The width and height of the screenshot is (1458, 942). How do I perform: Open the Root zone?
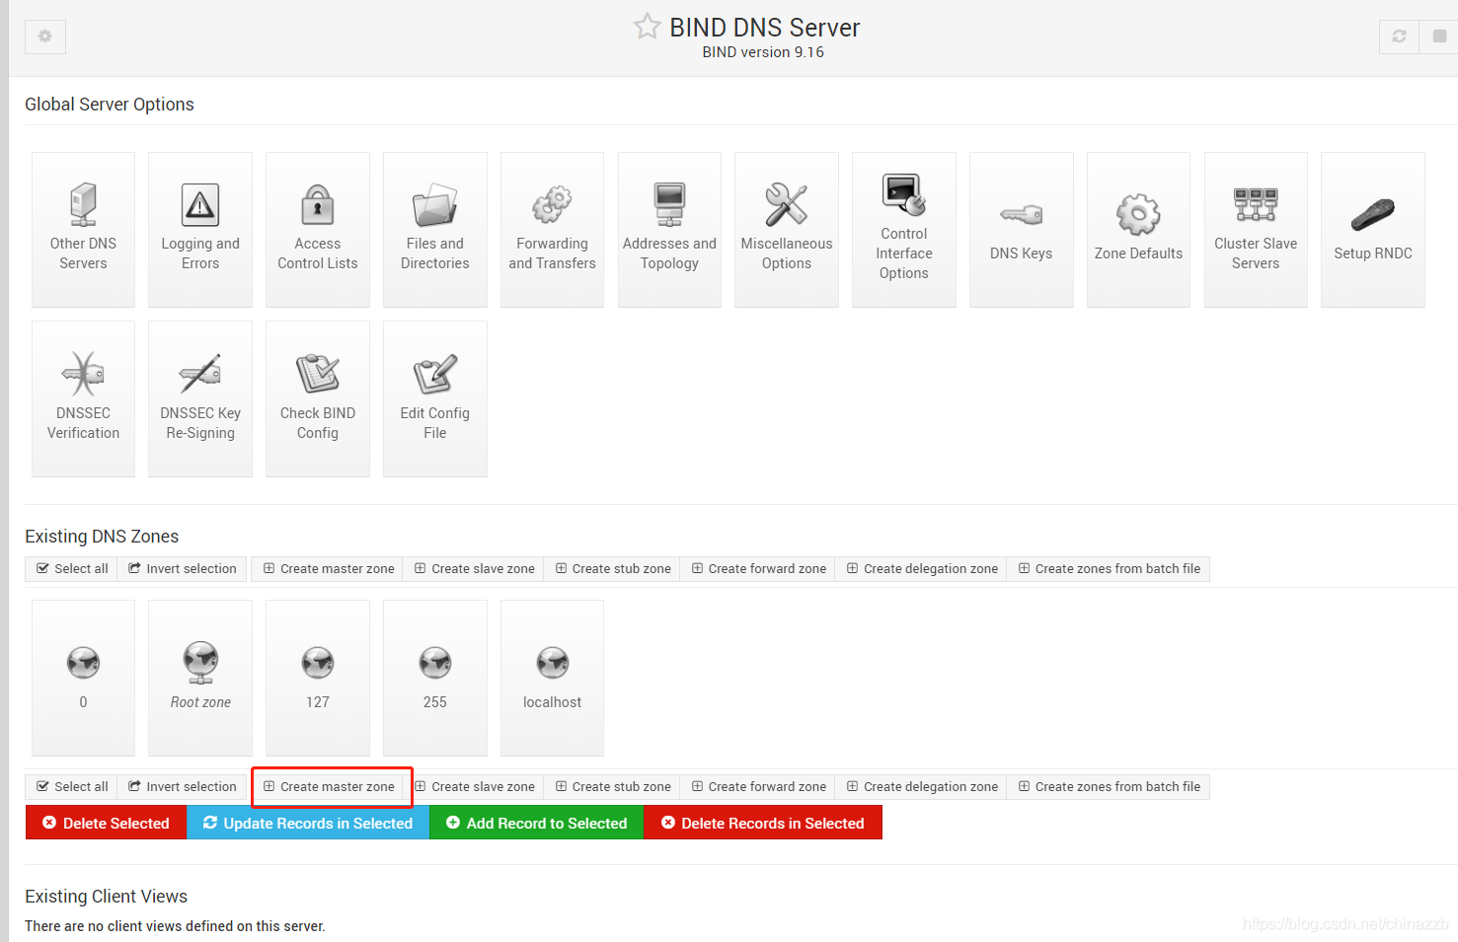click(x=200, y=678)
